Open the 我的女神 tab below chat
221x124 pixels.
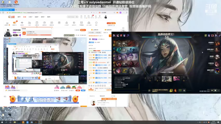(x=102, y=96)
